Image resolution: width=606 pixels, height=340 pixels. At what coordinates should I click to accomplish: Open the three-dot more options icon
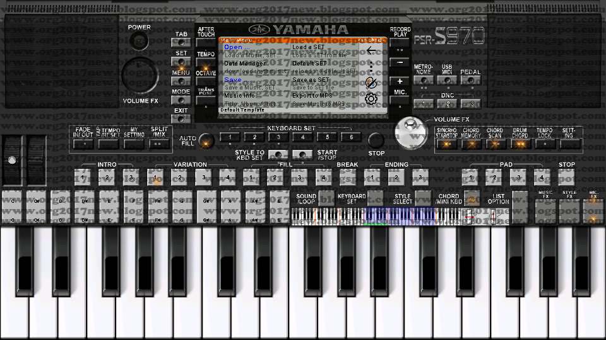371,66
